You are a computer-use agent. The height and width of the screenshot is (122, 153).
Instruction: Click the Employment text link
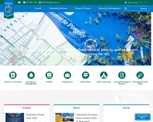point(67,82)
